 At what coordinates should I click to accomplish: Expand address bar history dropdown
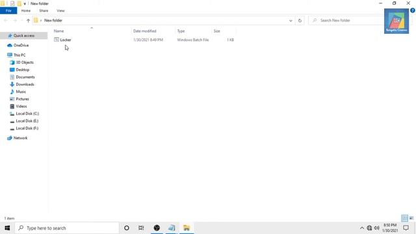pos(291,20)
